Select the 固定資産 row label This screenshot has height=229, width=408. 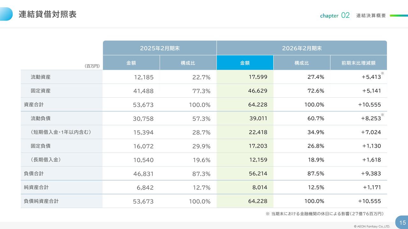(x=40, y=91)
